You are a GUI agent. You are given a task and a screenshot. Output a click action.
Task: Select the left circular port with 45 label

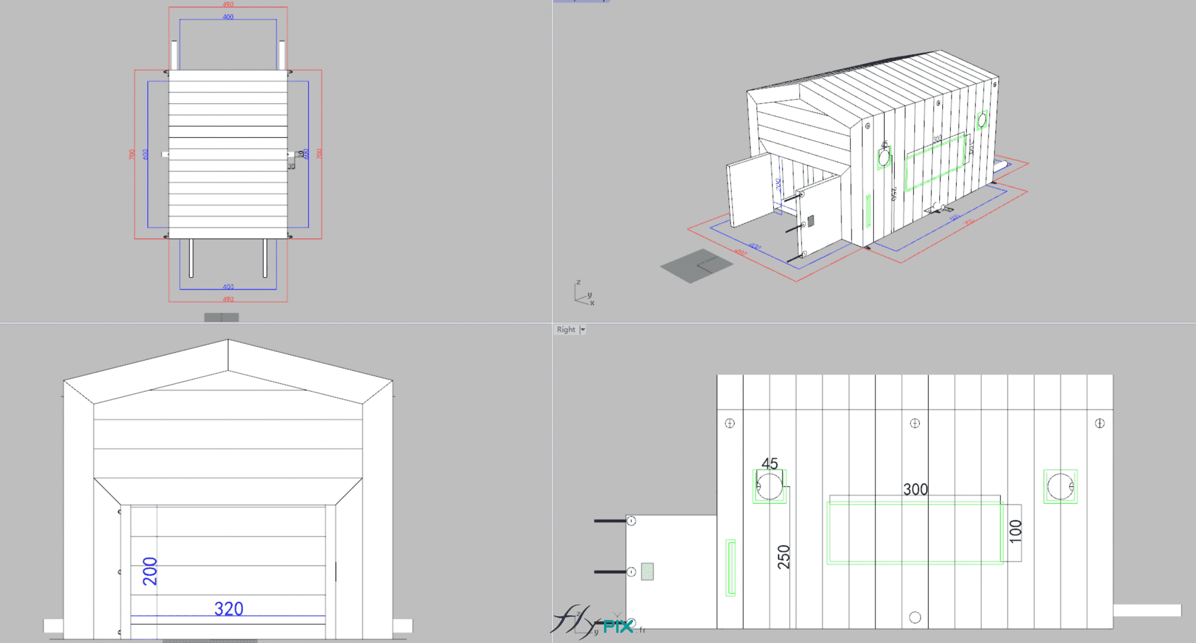769,486
